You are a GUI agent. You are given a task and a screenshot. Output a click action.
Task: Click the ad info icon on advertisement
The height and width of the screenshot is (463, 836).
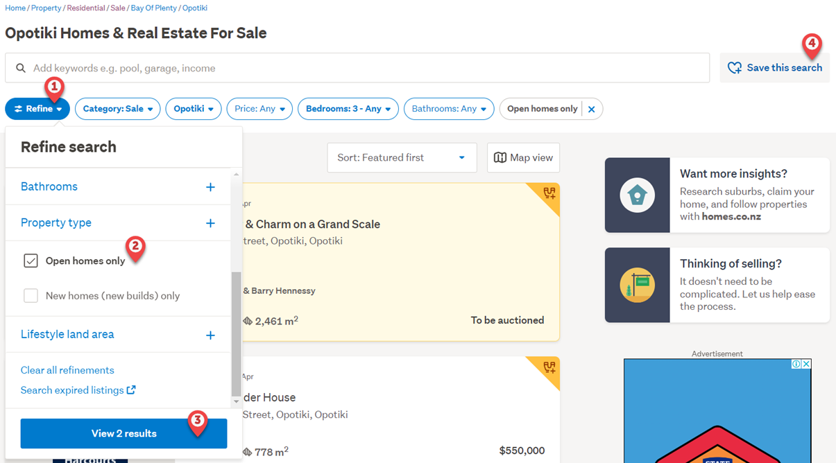796,364
